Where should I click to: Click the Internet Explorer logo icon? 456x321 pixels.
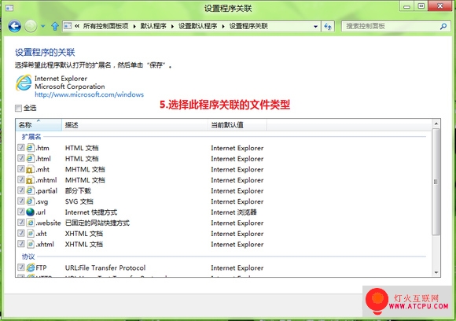point(24,83)
